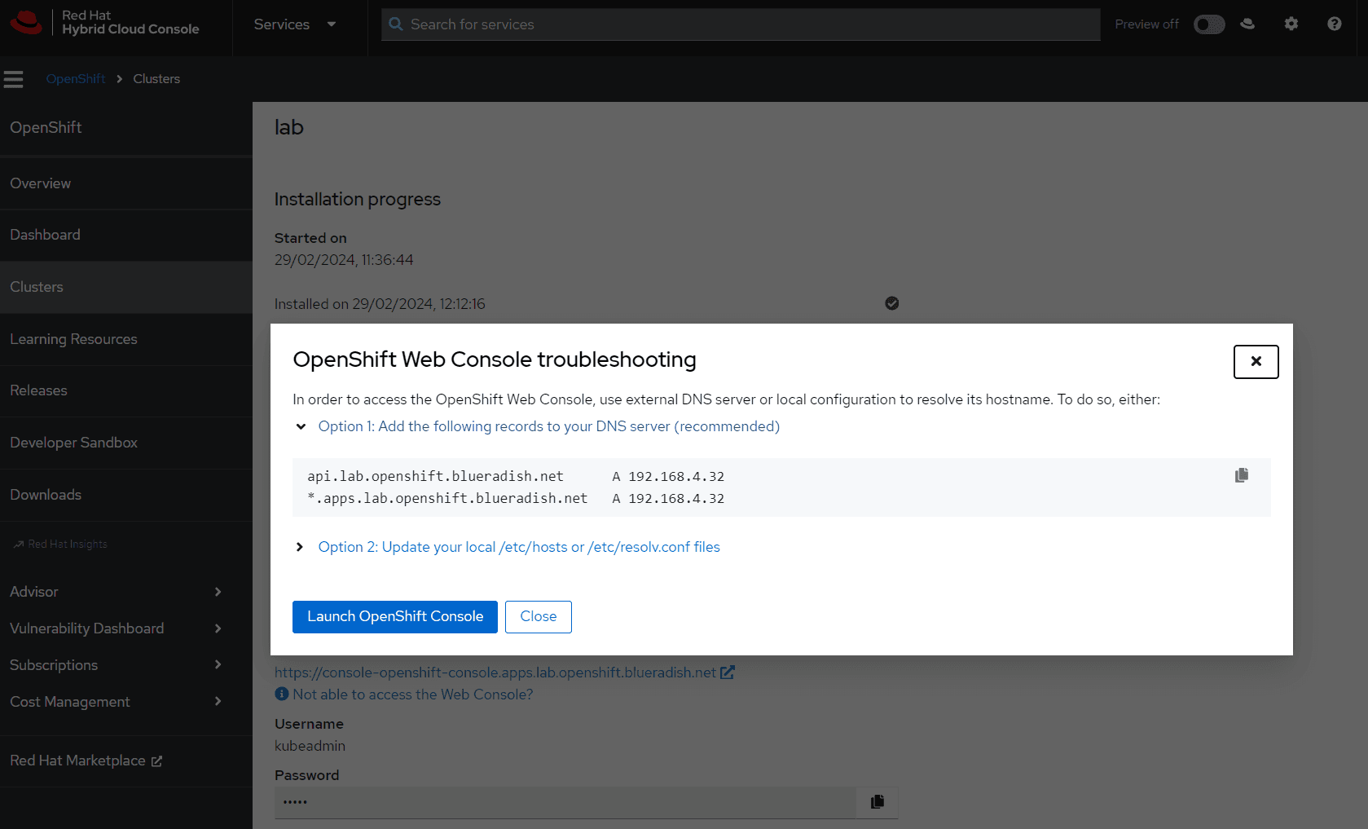This screenshot has width=1368, height=829.
Task: Click info icon near Not able to access
Action: click(282, 694)
